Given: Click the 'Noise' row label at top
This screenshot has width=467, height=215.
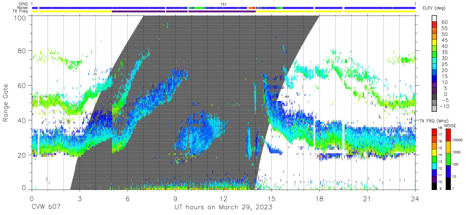Looking at the screenshot, I should (x=23, y=8).
